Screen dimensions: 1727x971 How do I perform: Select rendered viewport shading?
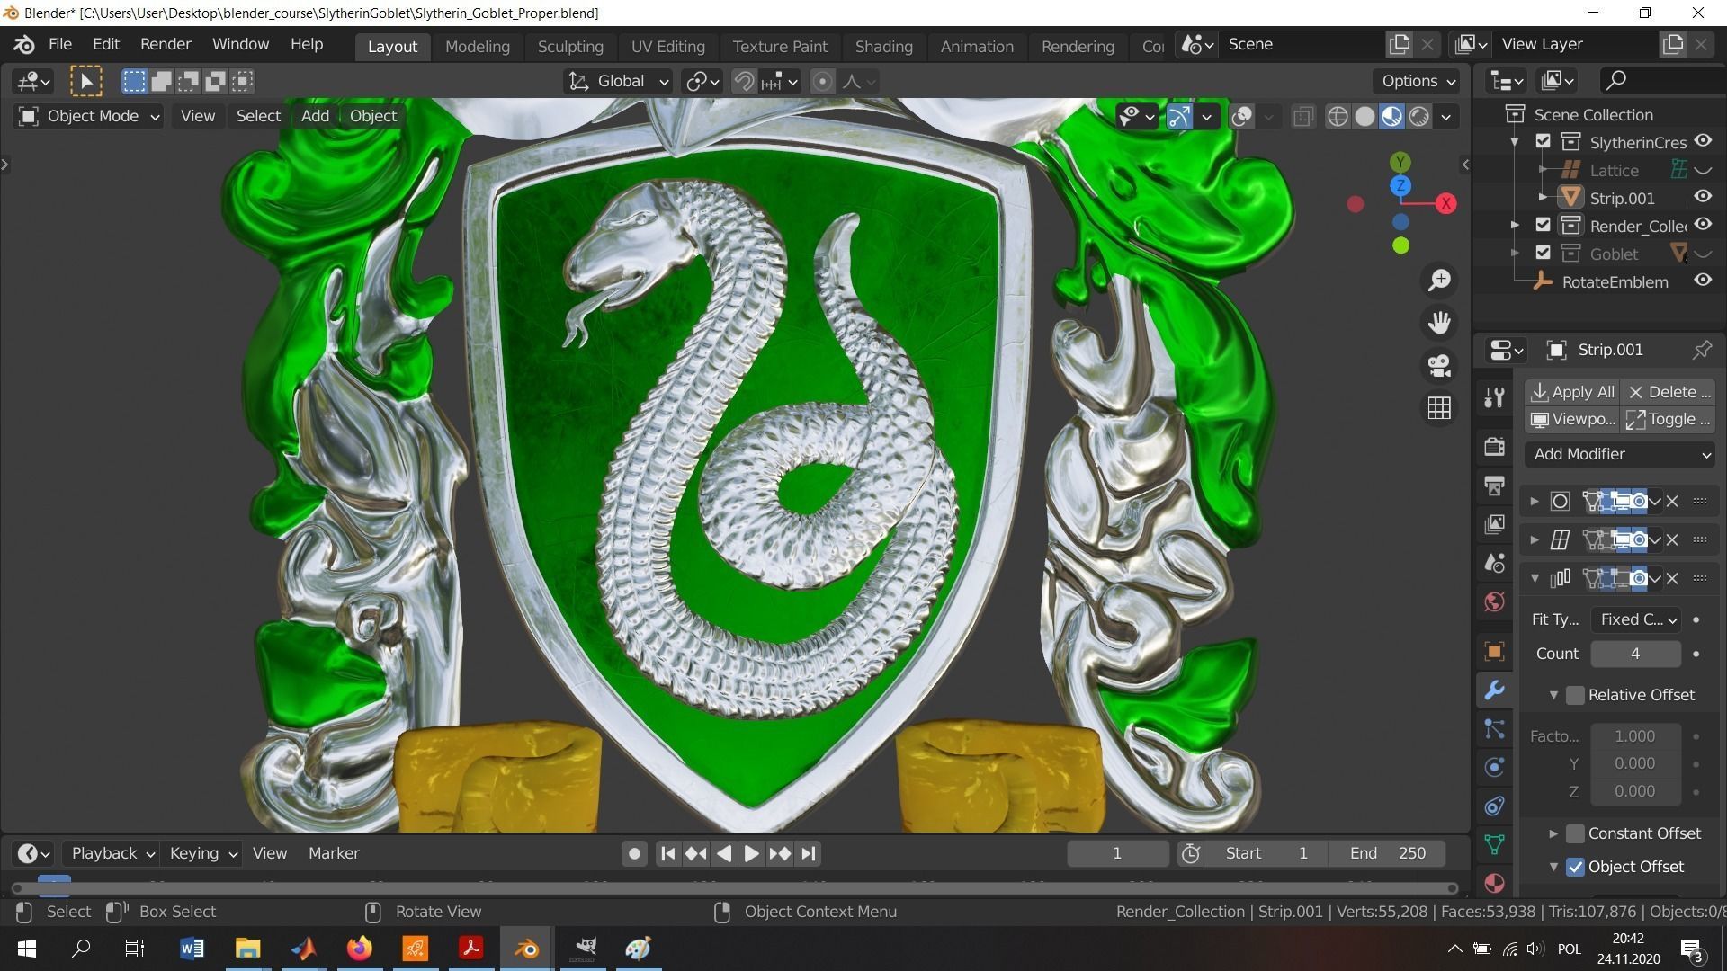pos(1419,116)
